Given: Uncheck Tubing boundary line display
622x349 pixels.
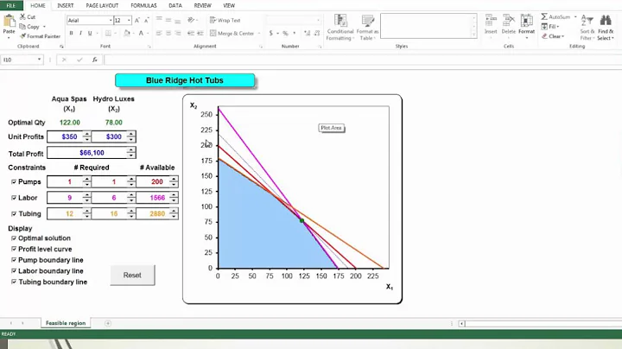Looking at the screenshot, I should pos(14,282).
